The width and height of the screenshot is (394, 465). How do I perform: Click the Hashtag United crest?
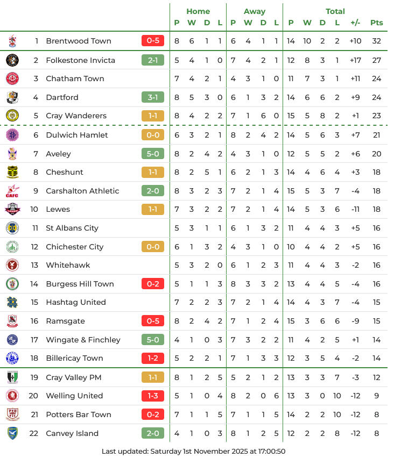(x=12, y=302)
